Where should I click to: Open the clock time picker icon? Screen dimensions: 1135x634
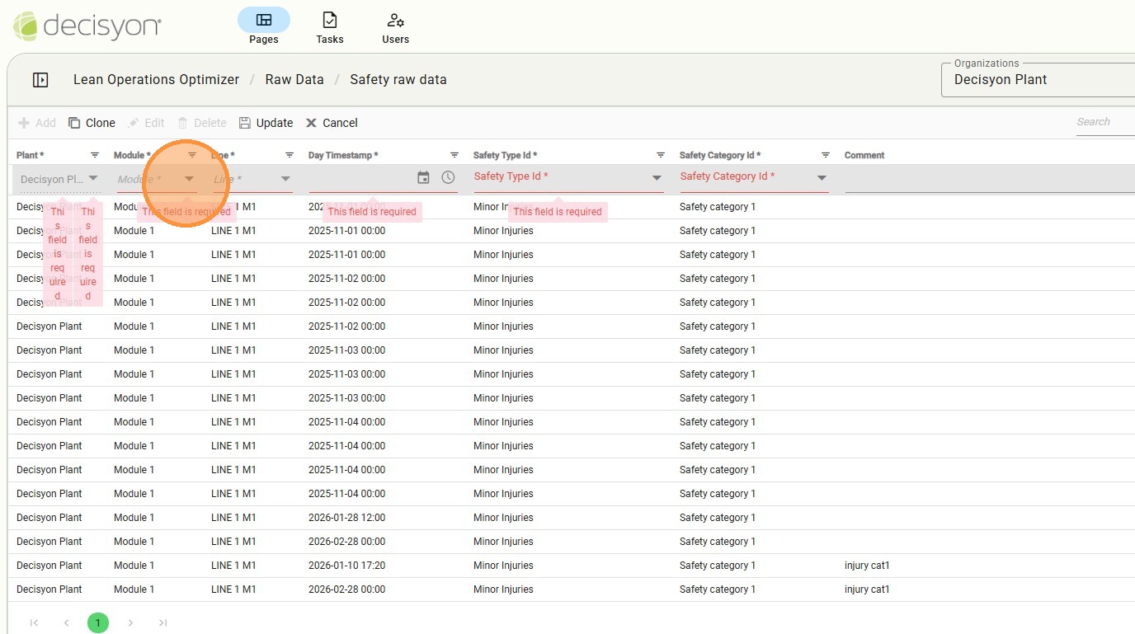(x=448, y=177)
